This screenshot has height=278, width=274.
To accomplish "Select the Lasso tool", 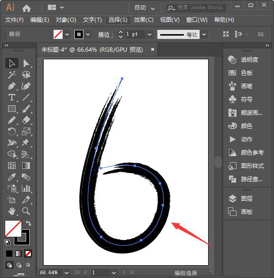I will (x=26, y=74).
